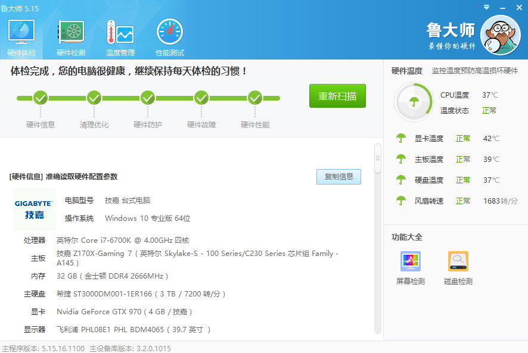Click the memory value 32 GB 金士顿 DDR4
The width and height of the screenshot is (528, 353).
(x=113, y=276)
